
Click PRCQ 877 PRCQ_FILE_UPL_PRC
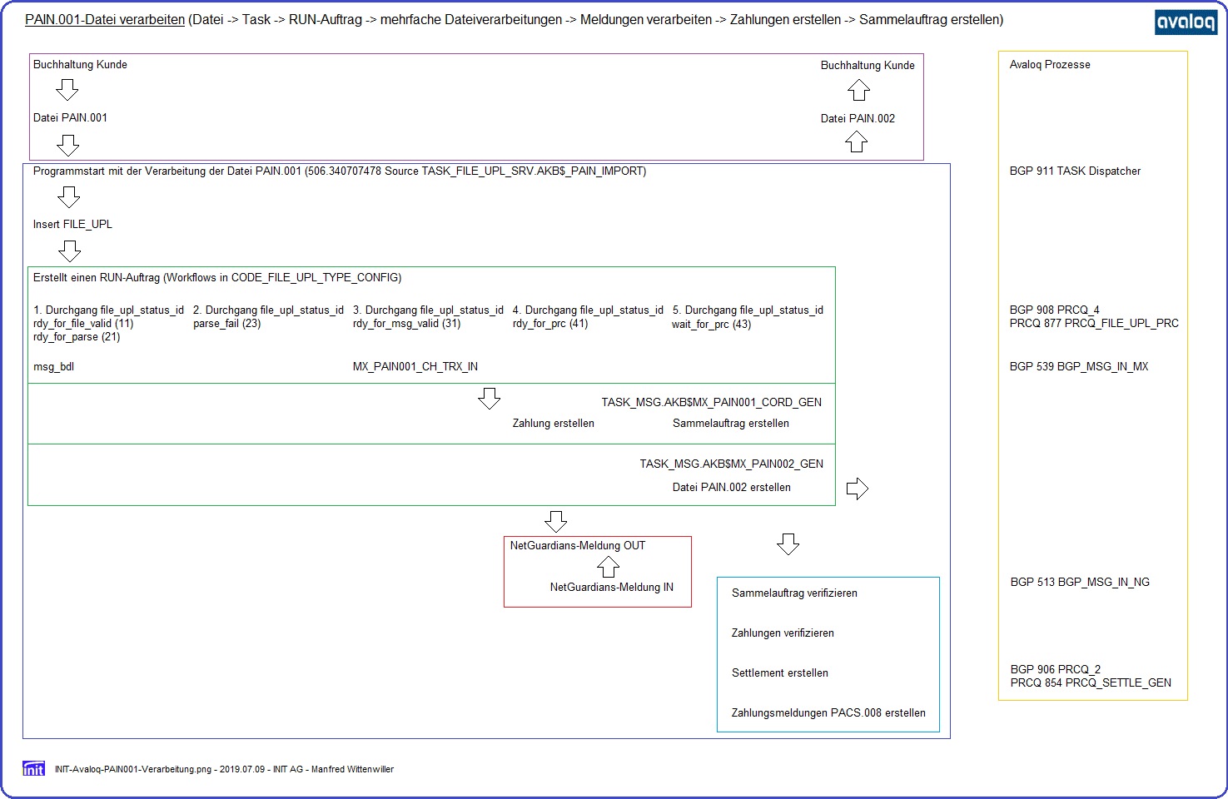pyautogui.click(x=1094, y=323)
